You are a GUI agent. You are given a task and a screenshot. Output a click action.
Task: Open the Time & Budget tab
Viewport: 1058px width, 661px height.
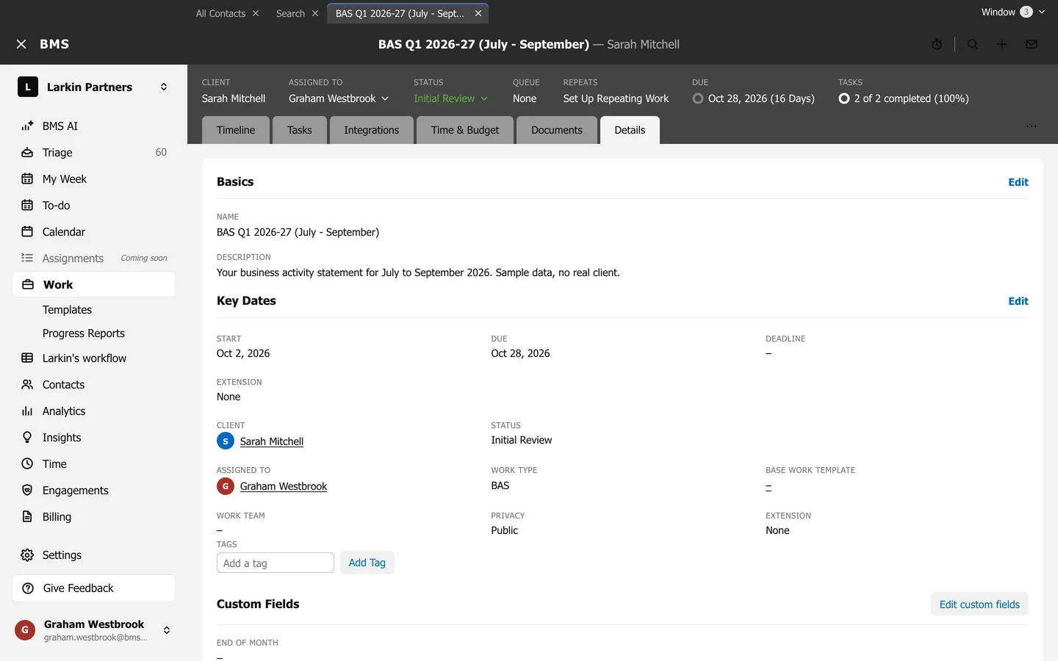pos(465,130)
